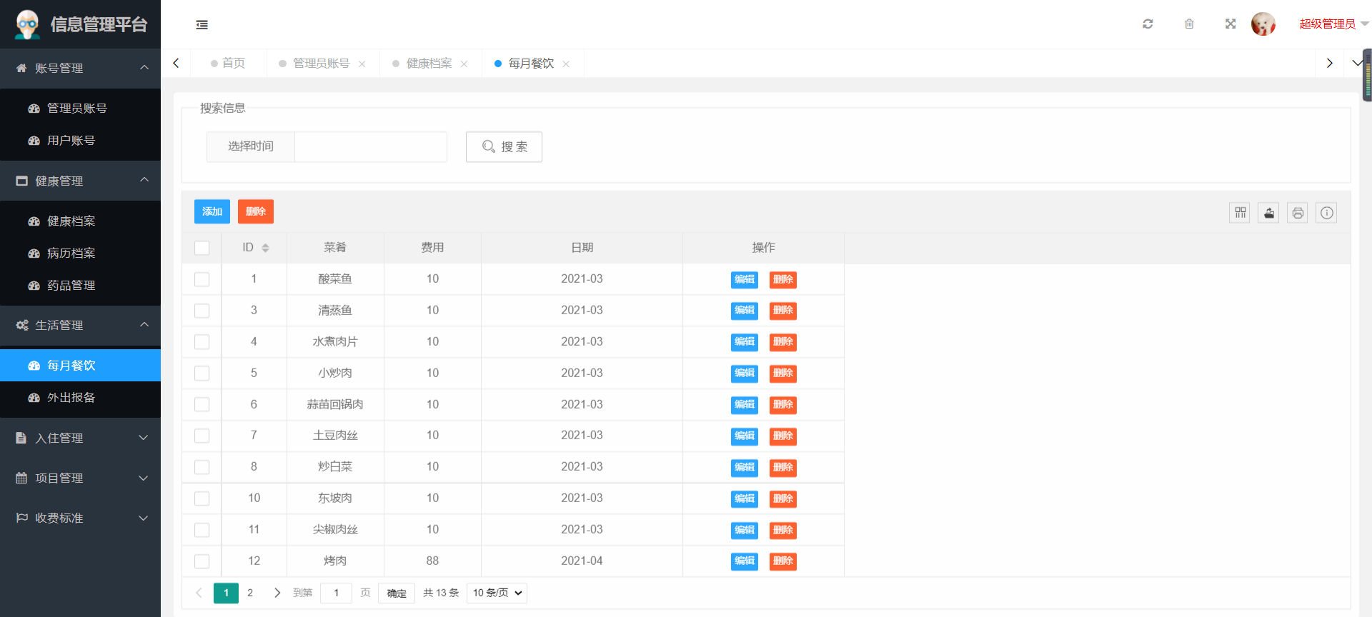Expand the 项目管理 sidebar group
1372x617 pixels.
[80, 478]
